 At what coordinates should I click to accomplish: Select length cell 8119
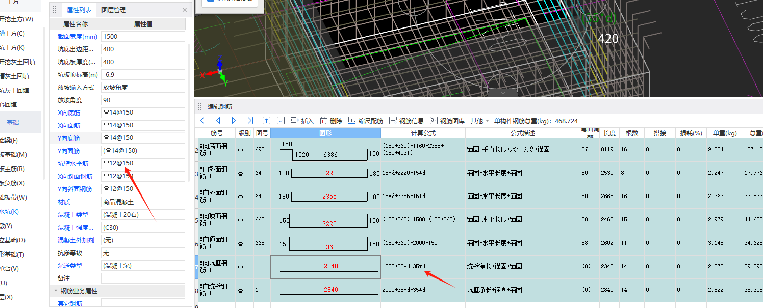point(609,150)
